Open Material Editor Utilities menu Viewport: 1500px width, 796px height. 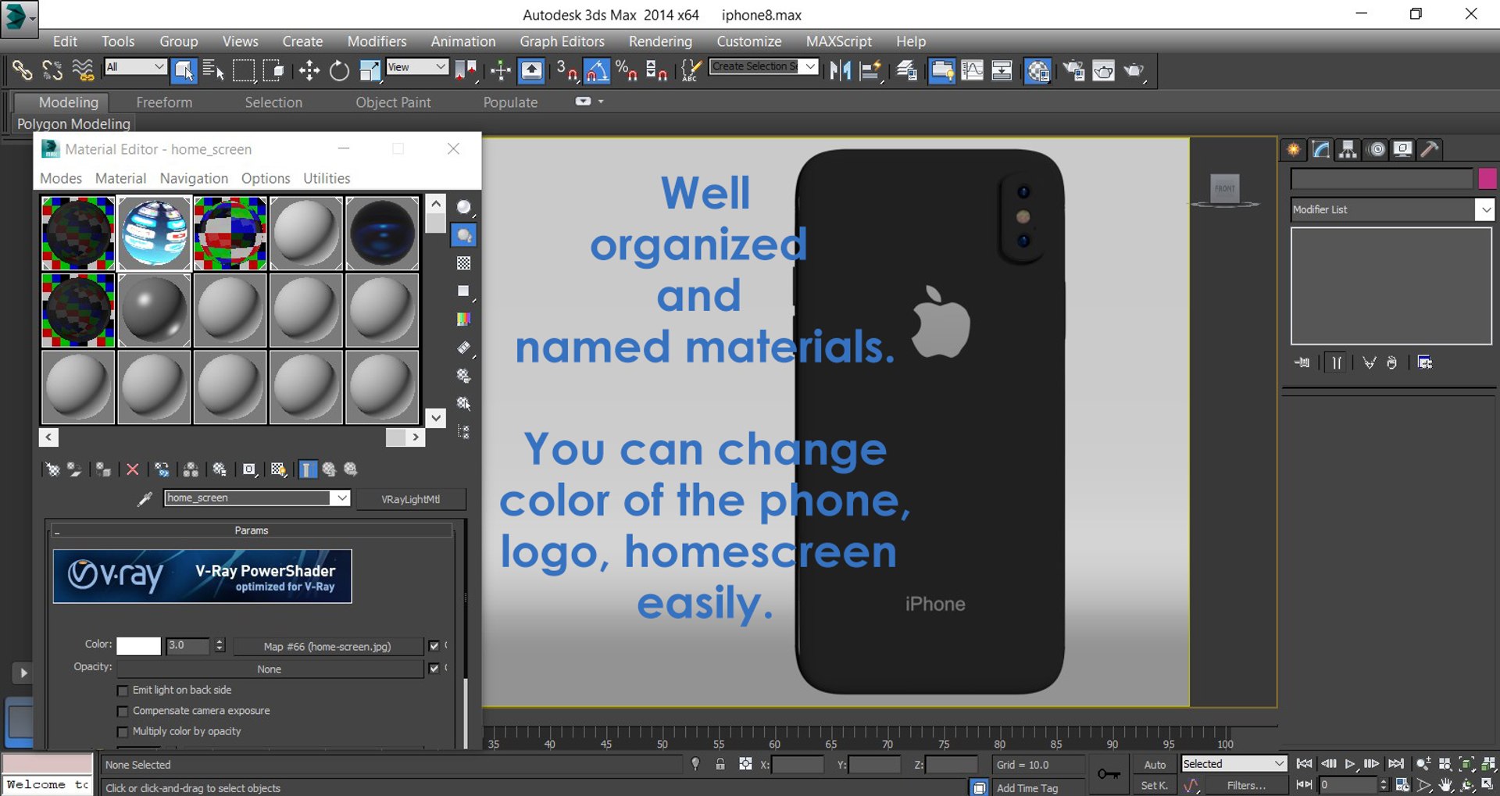(x=327, y=178)
